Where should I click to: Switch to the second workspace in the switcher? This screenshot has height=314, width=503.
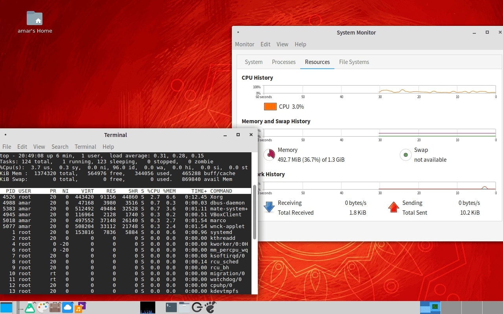pyautogui.click(x=451, y=307)
